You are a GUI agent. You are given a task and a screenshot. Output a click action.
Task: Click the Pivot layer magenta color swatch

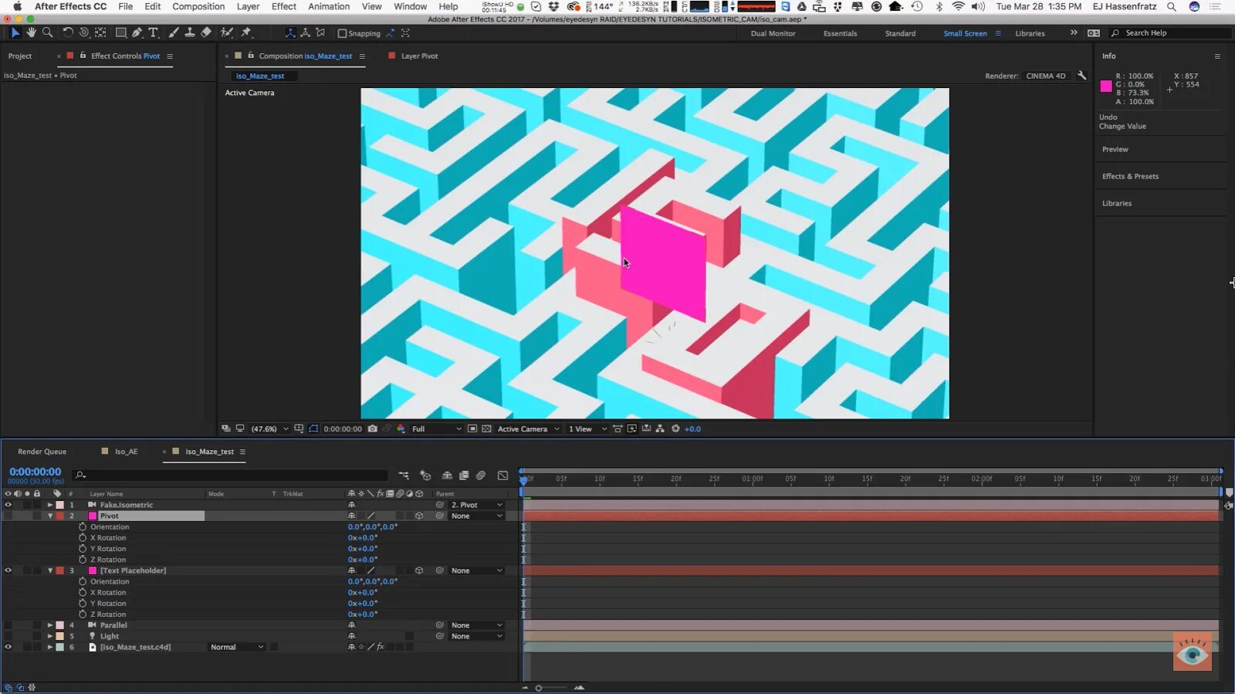tap(93, 516)
